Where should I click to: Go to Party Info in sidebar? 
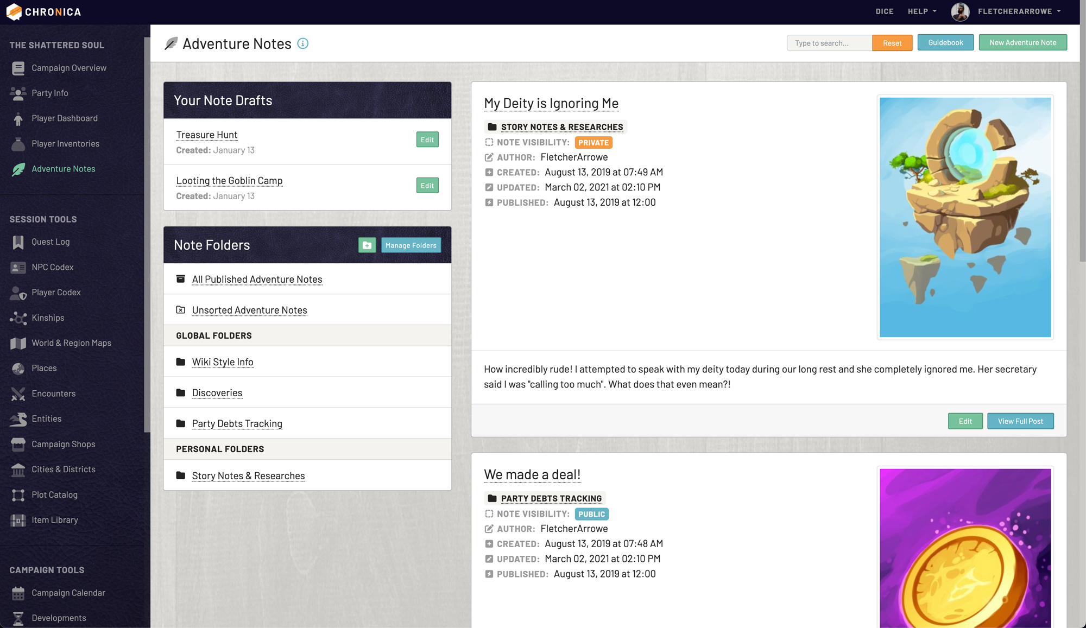click(x=49, y=93)
